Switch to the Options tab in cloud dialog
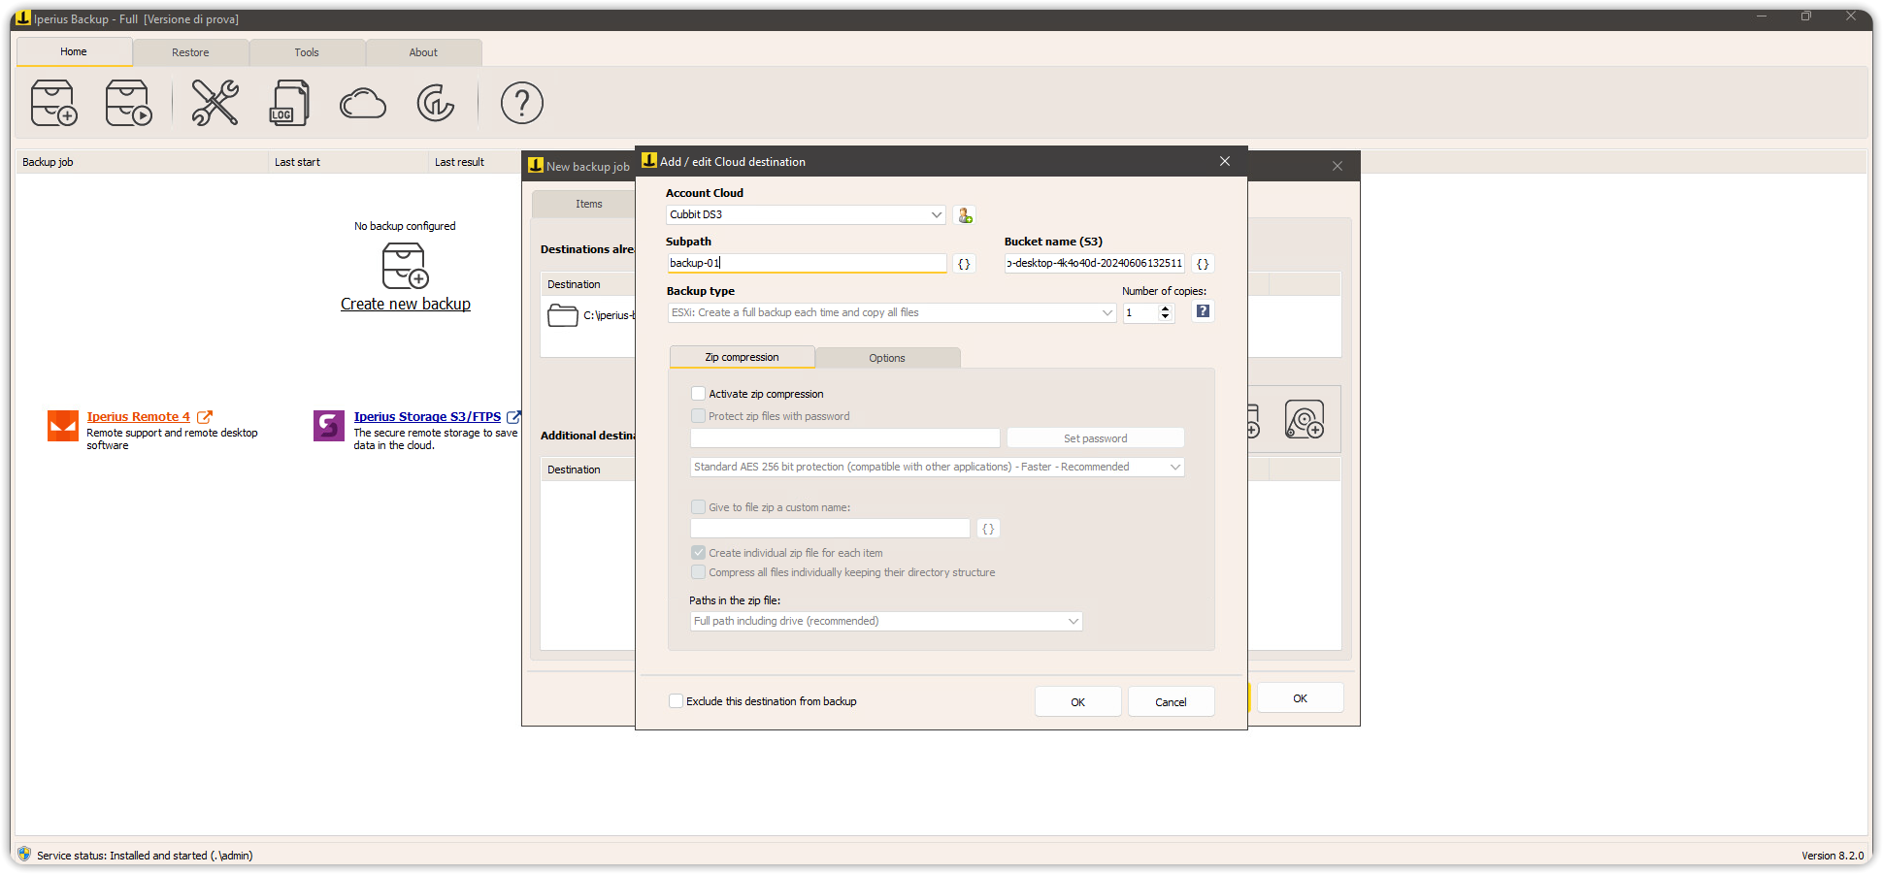The height and width of the screenshot is (874, 1883). (887, 359)
